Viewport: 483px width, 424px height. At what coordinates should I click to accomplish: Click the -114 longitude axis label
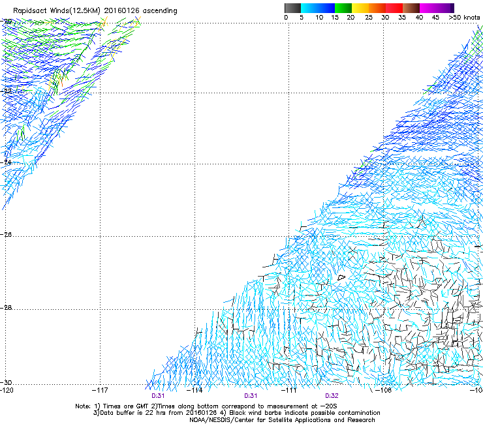(x=195, y=390)
